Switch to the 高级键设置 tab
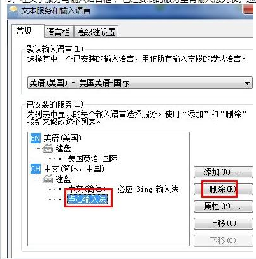This screenshot has width=256, height=259. pyautogui.click(x=96, y=32)
